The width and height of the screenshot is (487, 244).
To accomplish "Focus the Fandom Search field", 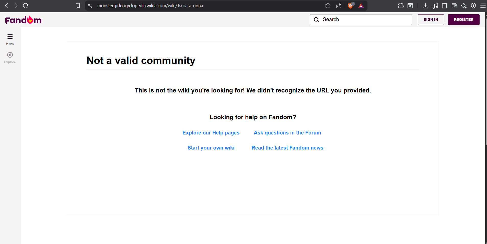I will coord(361,20).
